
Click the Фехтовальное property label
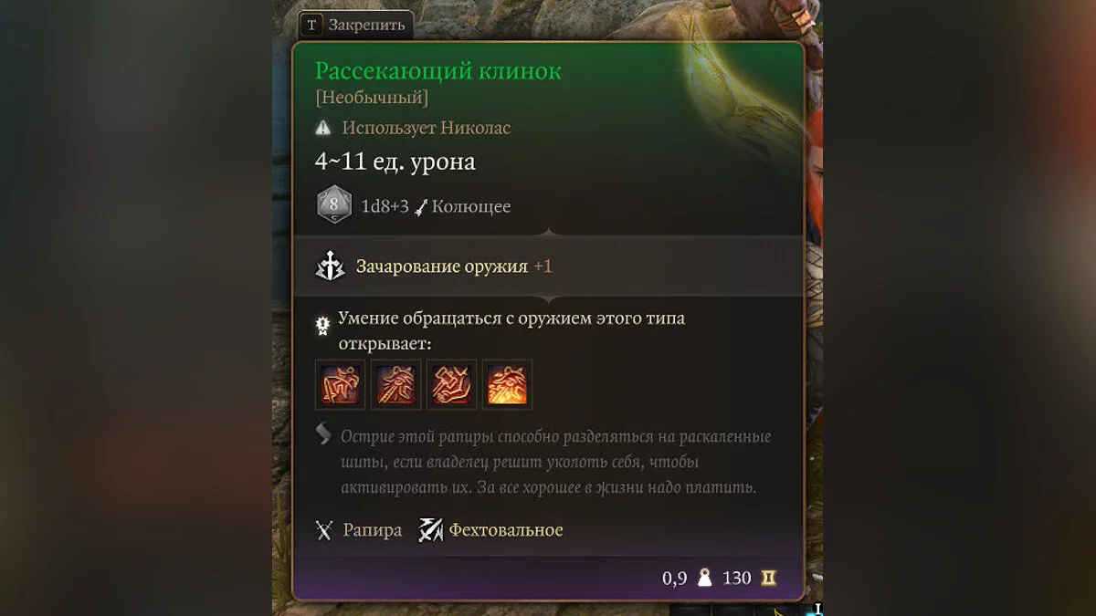tap(506, 530)
